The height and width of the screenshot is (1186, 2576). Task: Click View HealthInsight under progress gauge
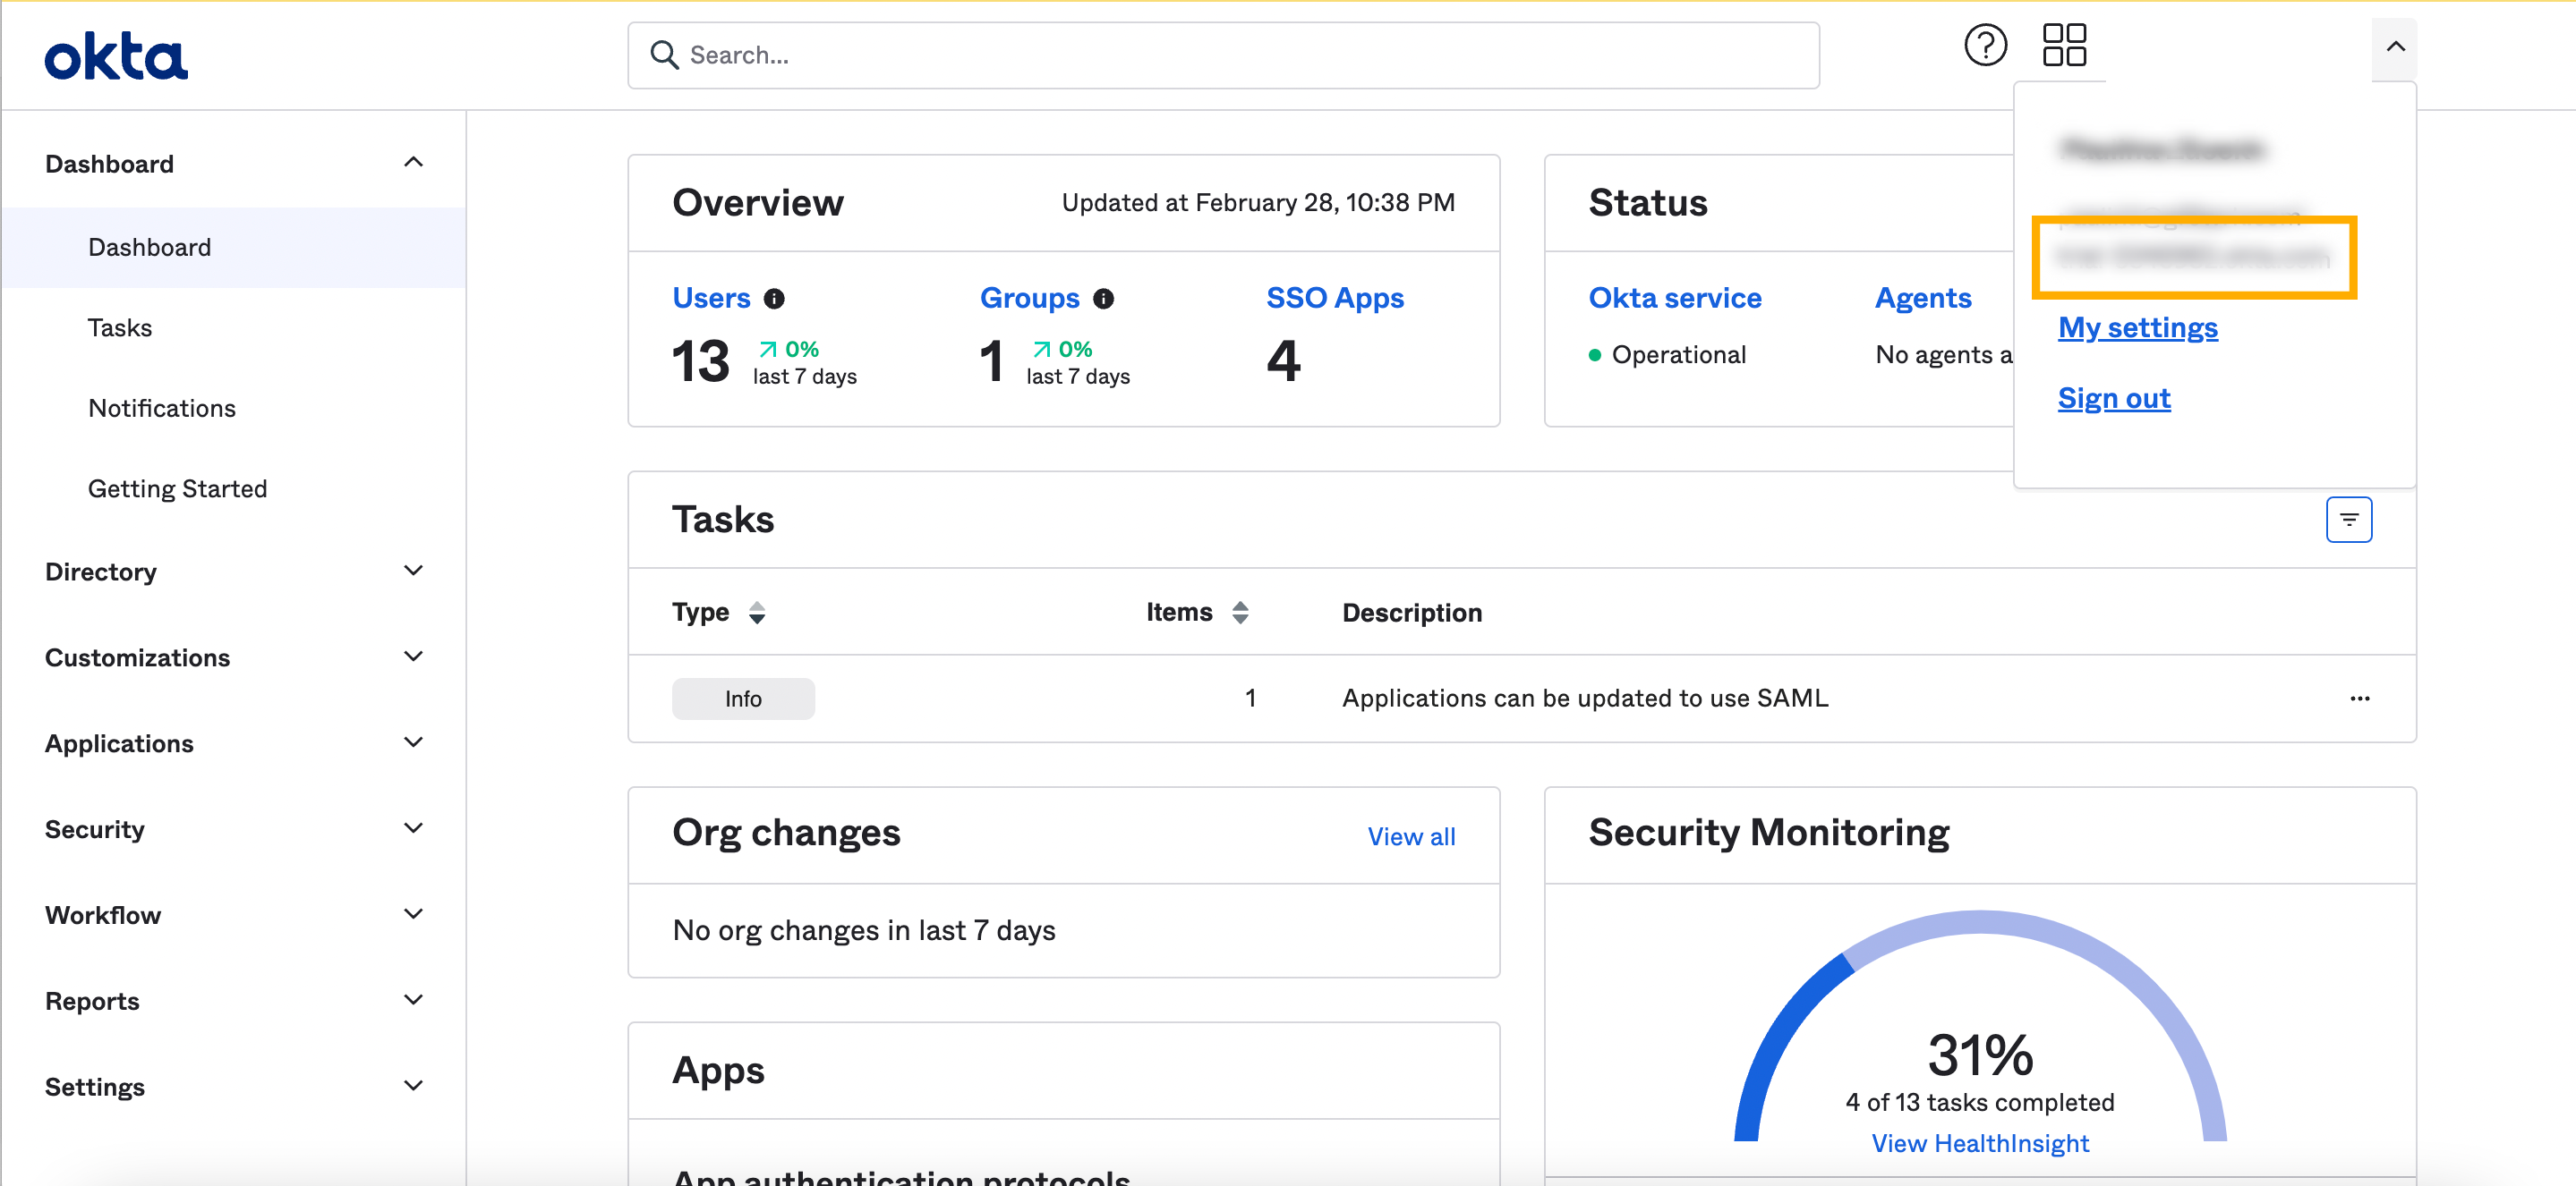click(x=1980, y=1143)
